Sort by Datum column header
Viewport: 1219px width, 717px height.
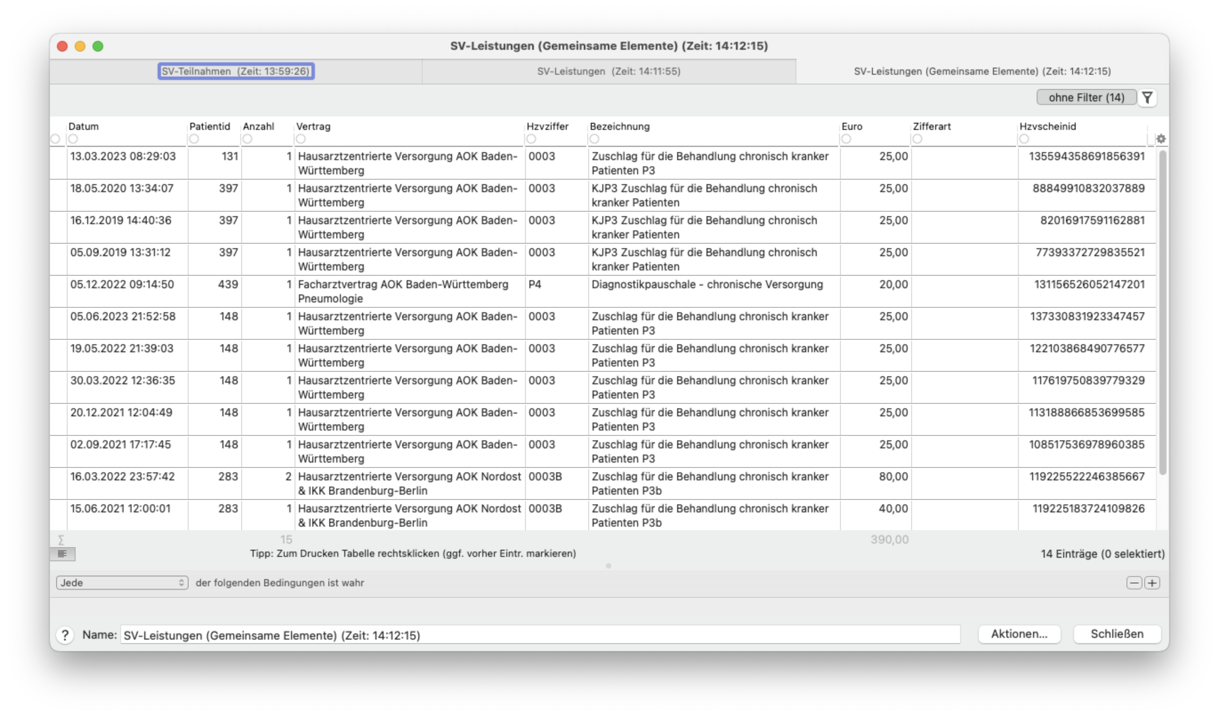tap(84, 126)
